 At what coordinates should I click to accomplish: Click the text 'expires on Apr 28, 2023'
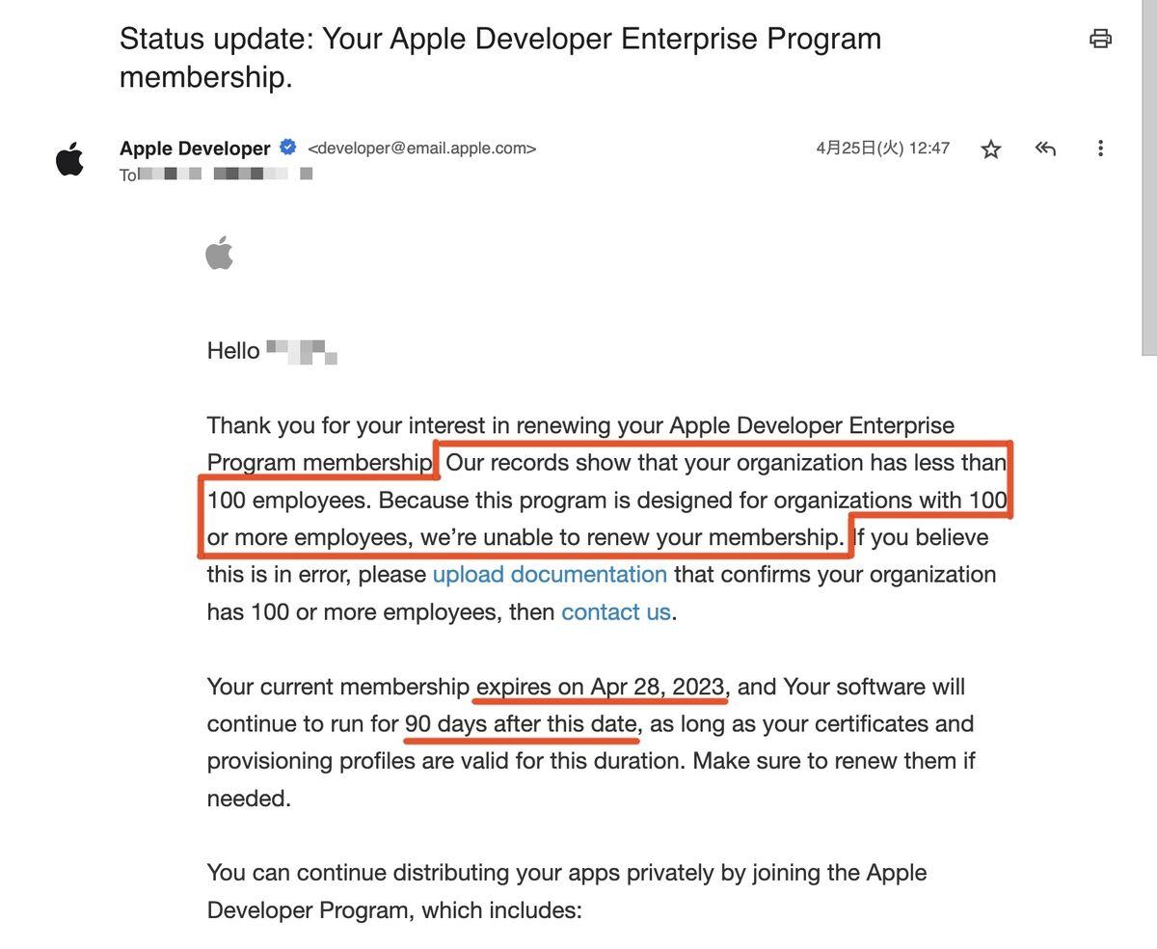[602, 688]
